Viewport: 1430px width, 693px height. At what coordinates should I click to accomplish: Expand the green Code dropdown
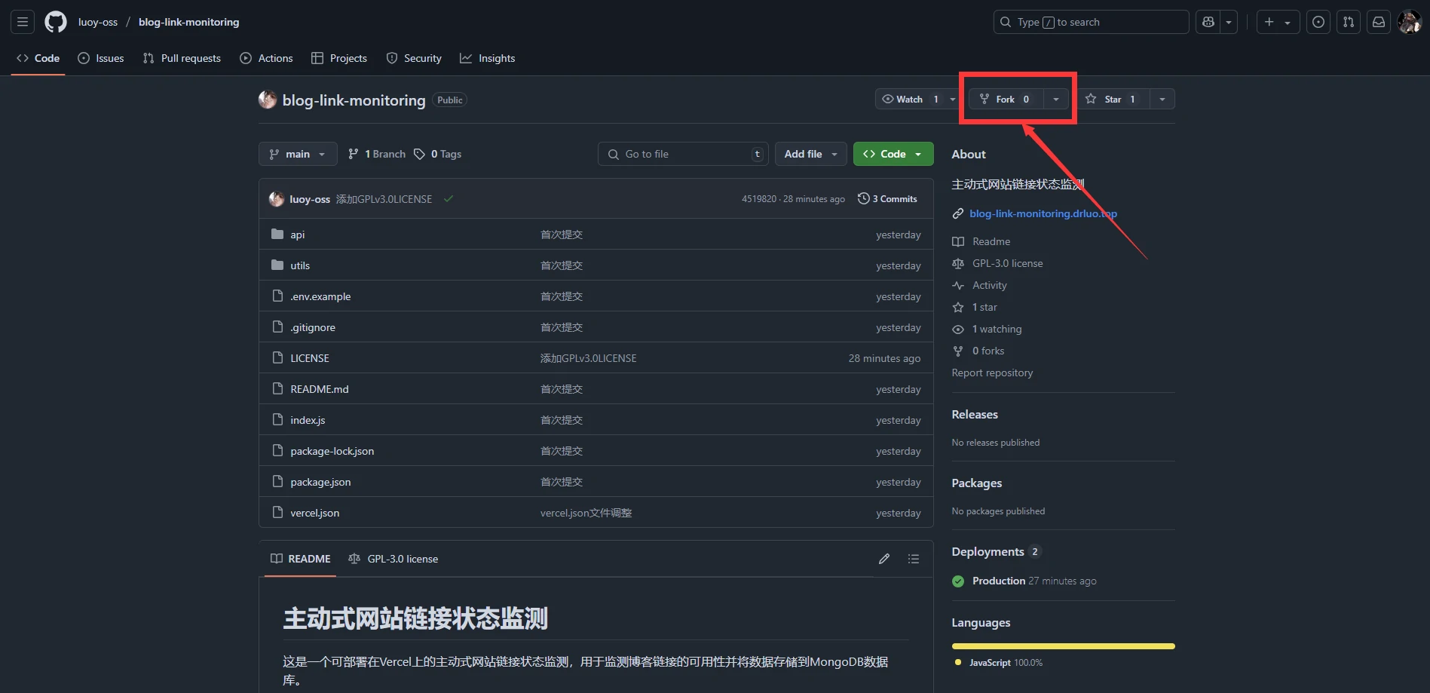coord(893,154)
